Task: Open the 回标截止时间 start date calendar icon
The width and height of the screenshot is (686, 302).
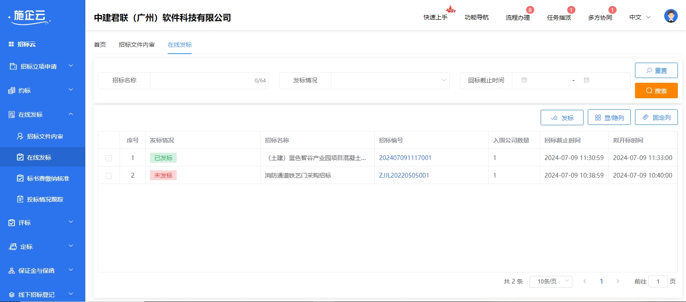Action: (x=524, y=80)
